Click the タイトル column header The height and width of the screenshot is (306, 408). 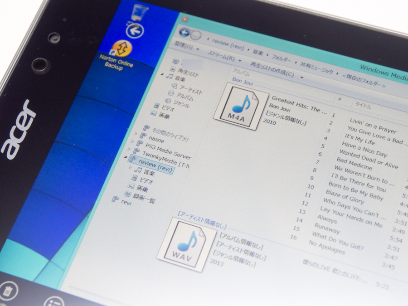pyautogui.click(x=363, y=106)
